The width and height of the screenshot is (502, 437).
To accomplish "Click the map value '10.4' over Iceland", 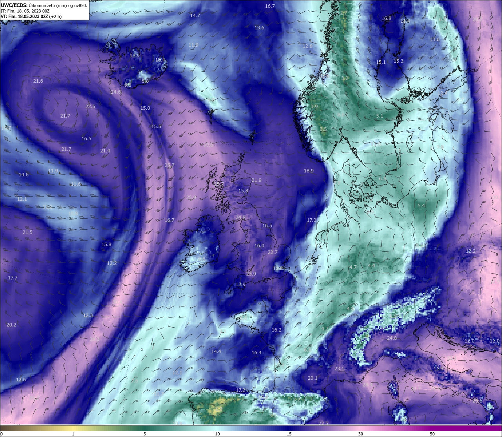I will pyautogui.click(x=160, y=60).
